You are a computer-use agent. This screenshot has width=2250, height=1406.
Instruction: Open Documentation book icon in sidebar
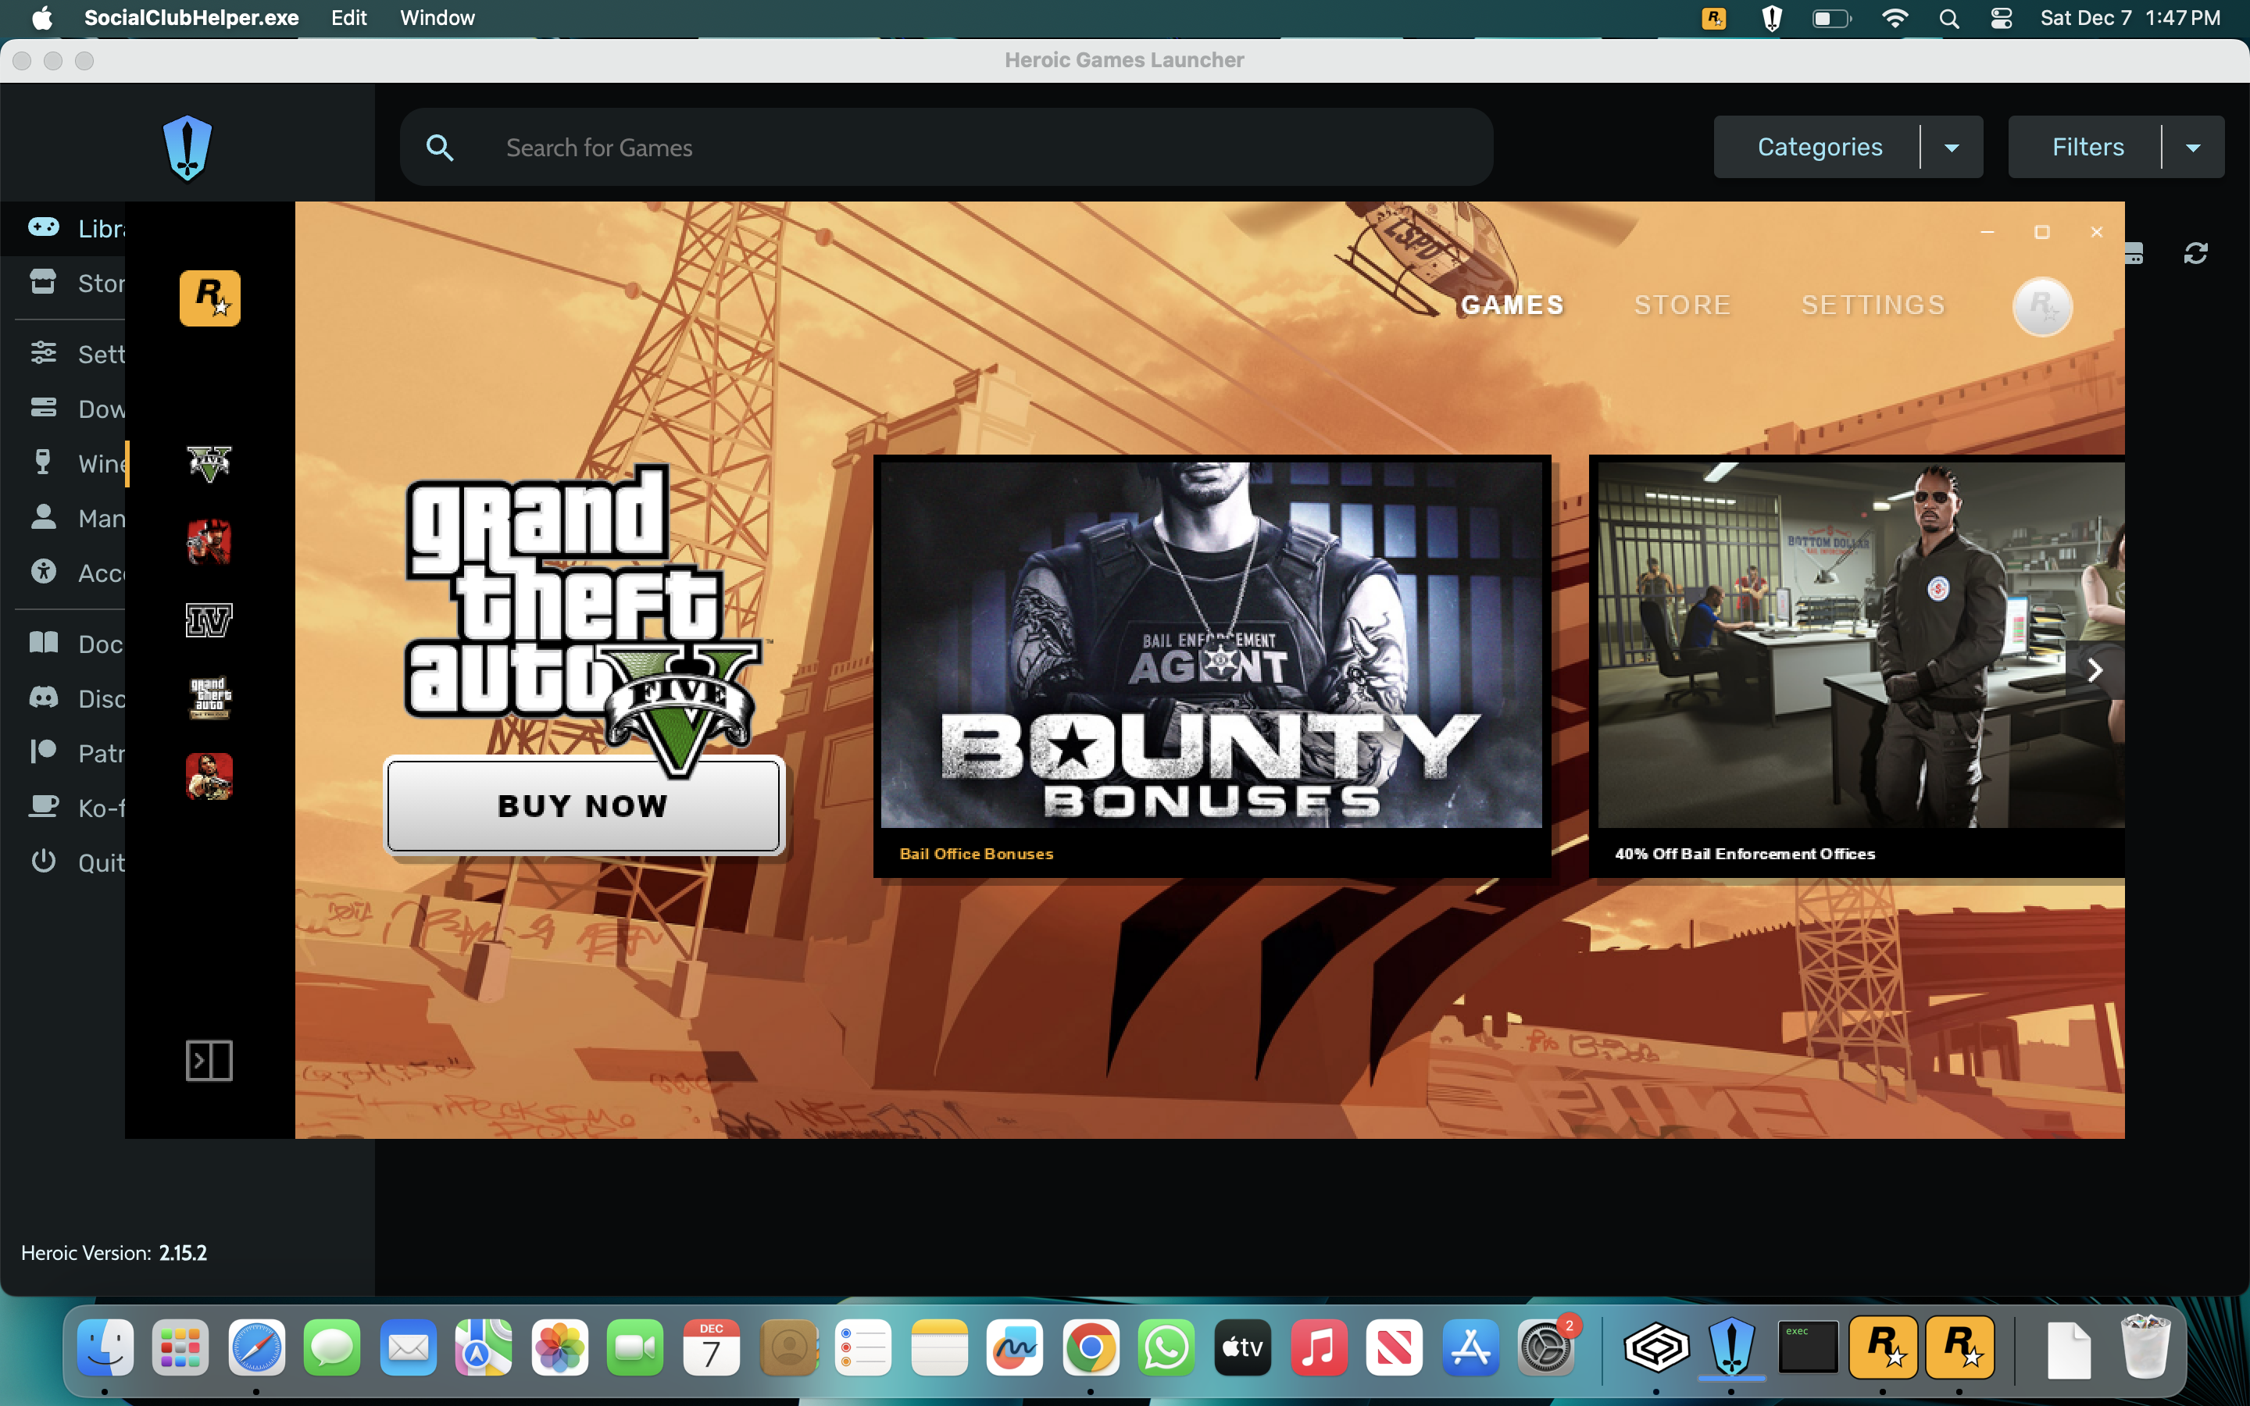pyautogui.click(x=44, y=643)
